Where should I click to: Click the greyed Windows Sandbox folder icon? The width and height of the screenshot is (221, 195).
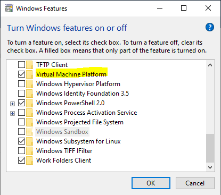(29, 132)
